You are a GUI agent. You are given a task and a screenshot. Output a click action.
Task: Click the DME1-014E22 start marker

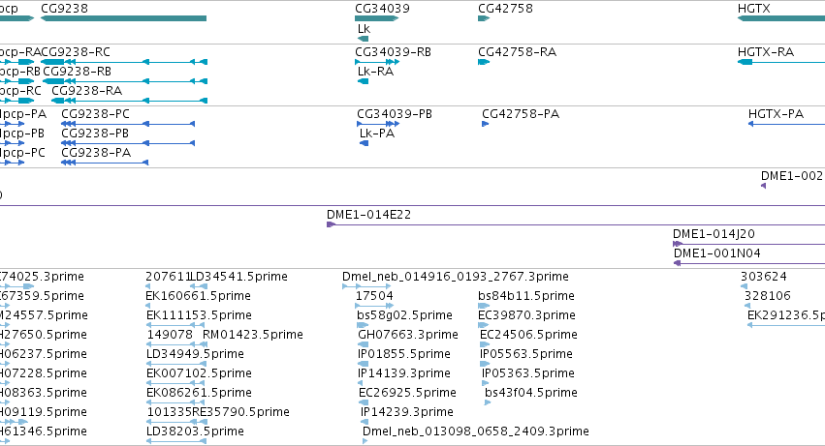click(331, 224)
